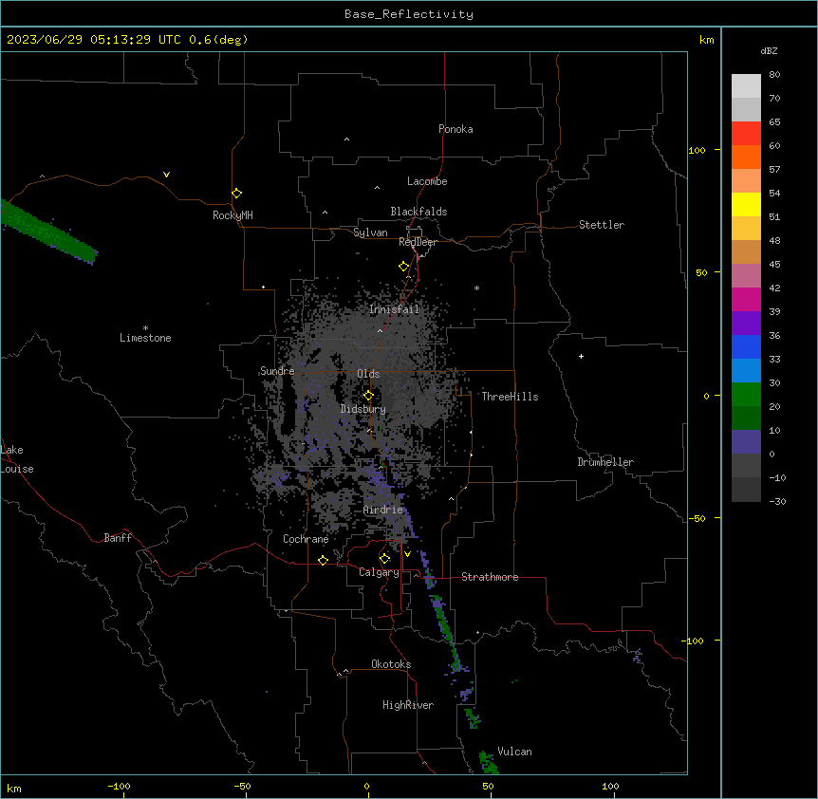Screen dimensions: 818x799
Task: Click the green radar band at upper left
Action: tap(46, 231)
